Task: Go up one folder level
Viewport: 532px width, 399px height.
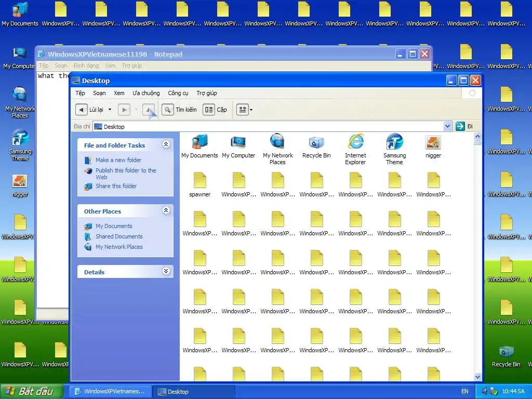Action: pyautogui.click(x=148, y=110)
